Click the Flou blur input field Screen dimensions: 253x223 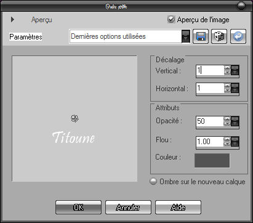click(210, 142)
